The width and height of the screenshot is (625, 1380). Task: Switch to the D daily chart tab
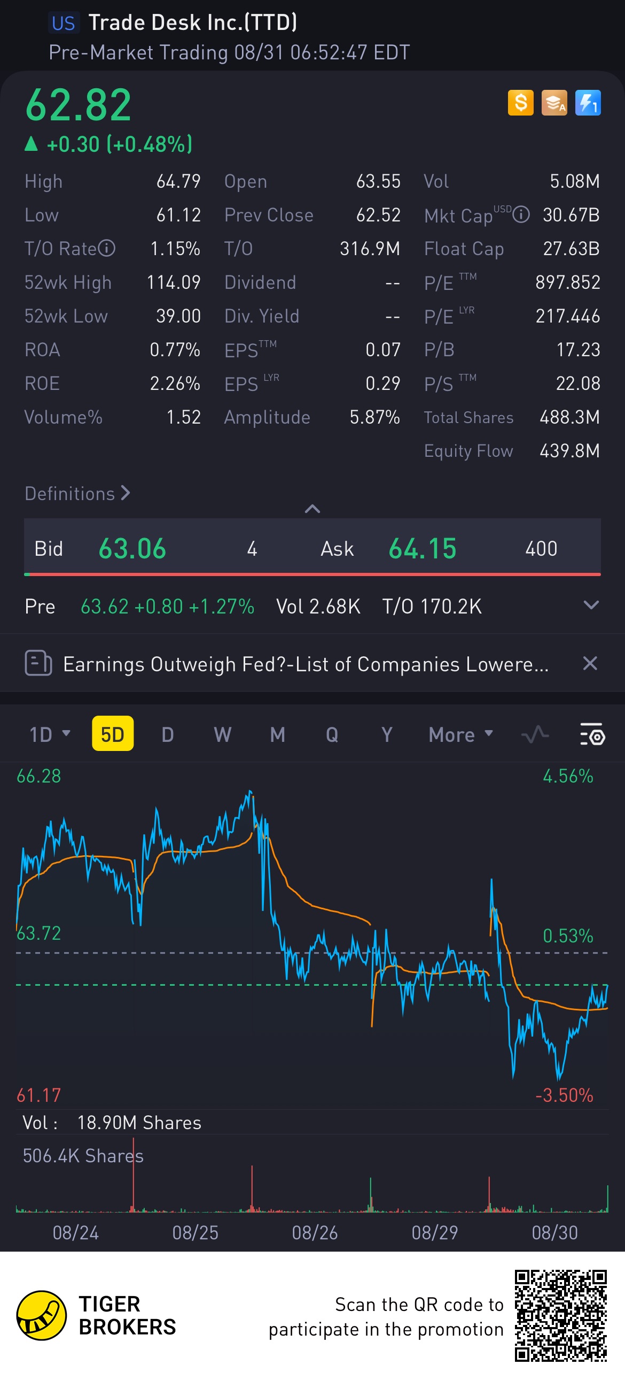[168, 734]
